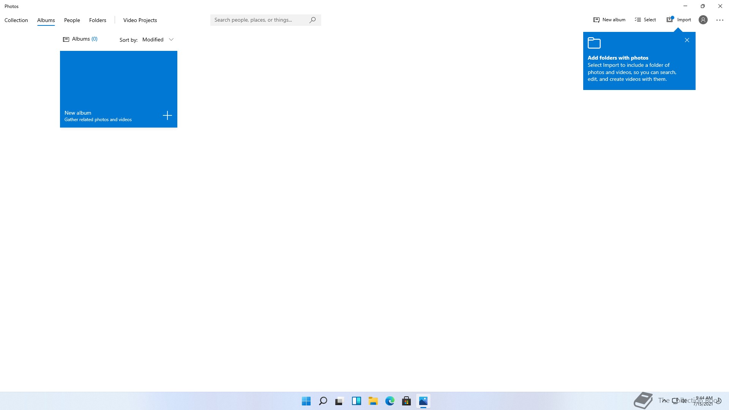Open File Explorer from taskbar
The width and height of the screenshot is (729, 410).
[373, 401]
